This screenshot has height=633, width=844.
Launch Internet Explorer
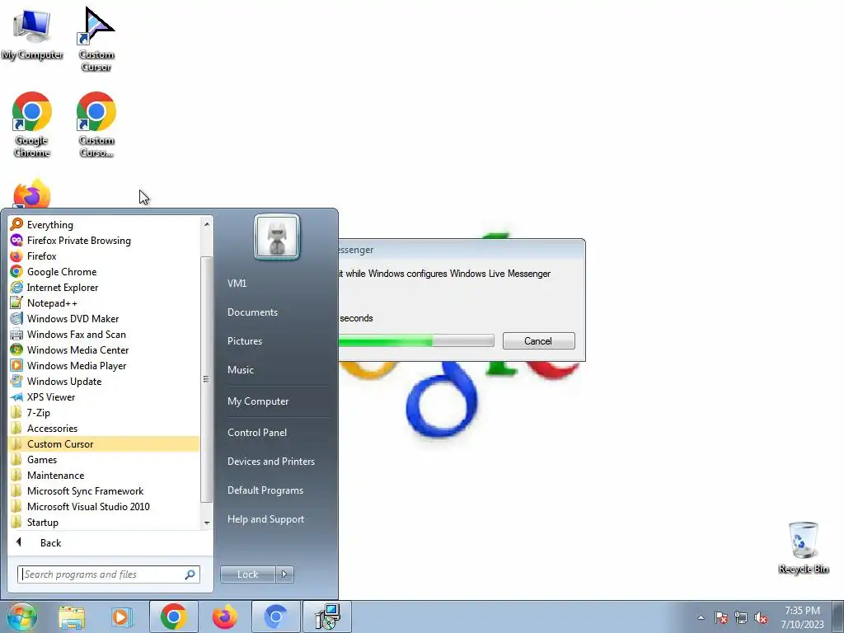pos(105,287)
